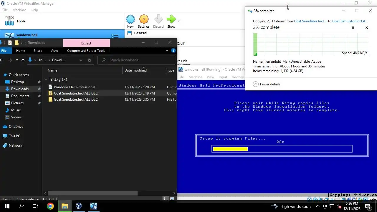Image resolution: width=377 pixels, height=212 pixels.
Task: Switch to the View ribbon tab
Action: 54,51
